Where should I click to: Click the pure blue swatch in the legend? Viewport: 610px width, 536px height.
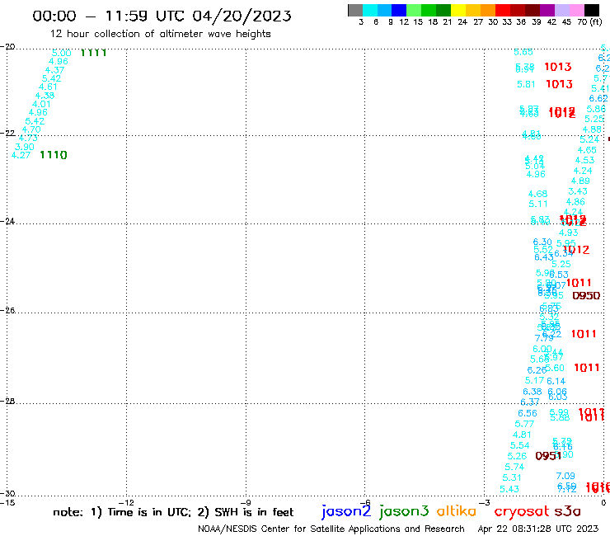click(x=399, y=10)
